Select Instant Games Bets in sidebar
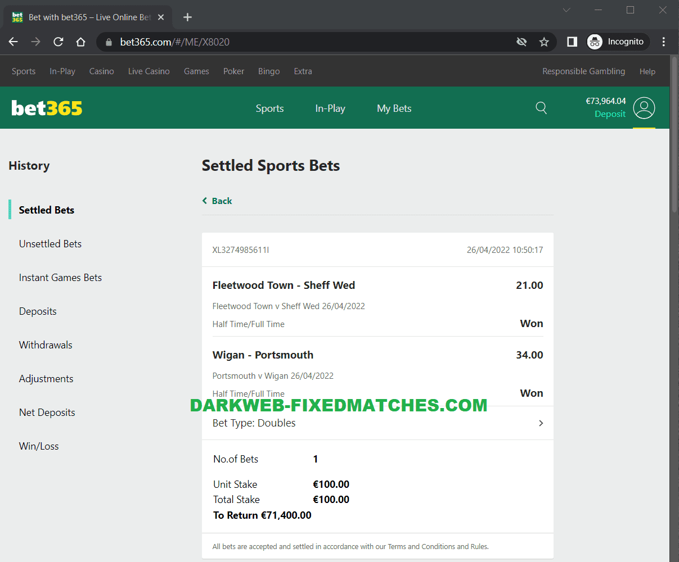 pos(60,278)
